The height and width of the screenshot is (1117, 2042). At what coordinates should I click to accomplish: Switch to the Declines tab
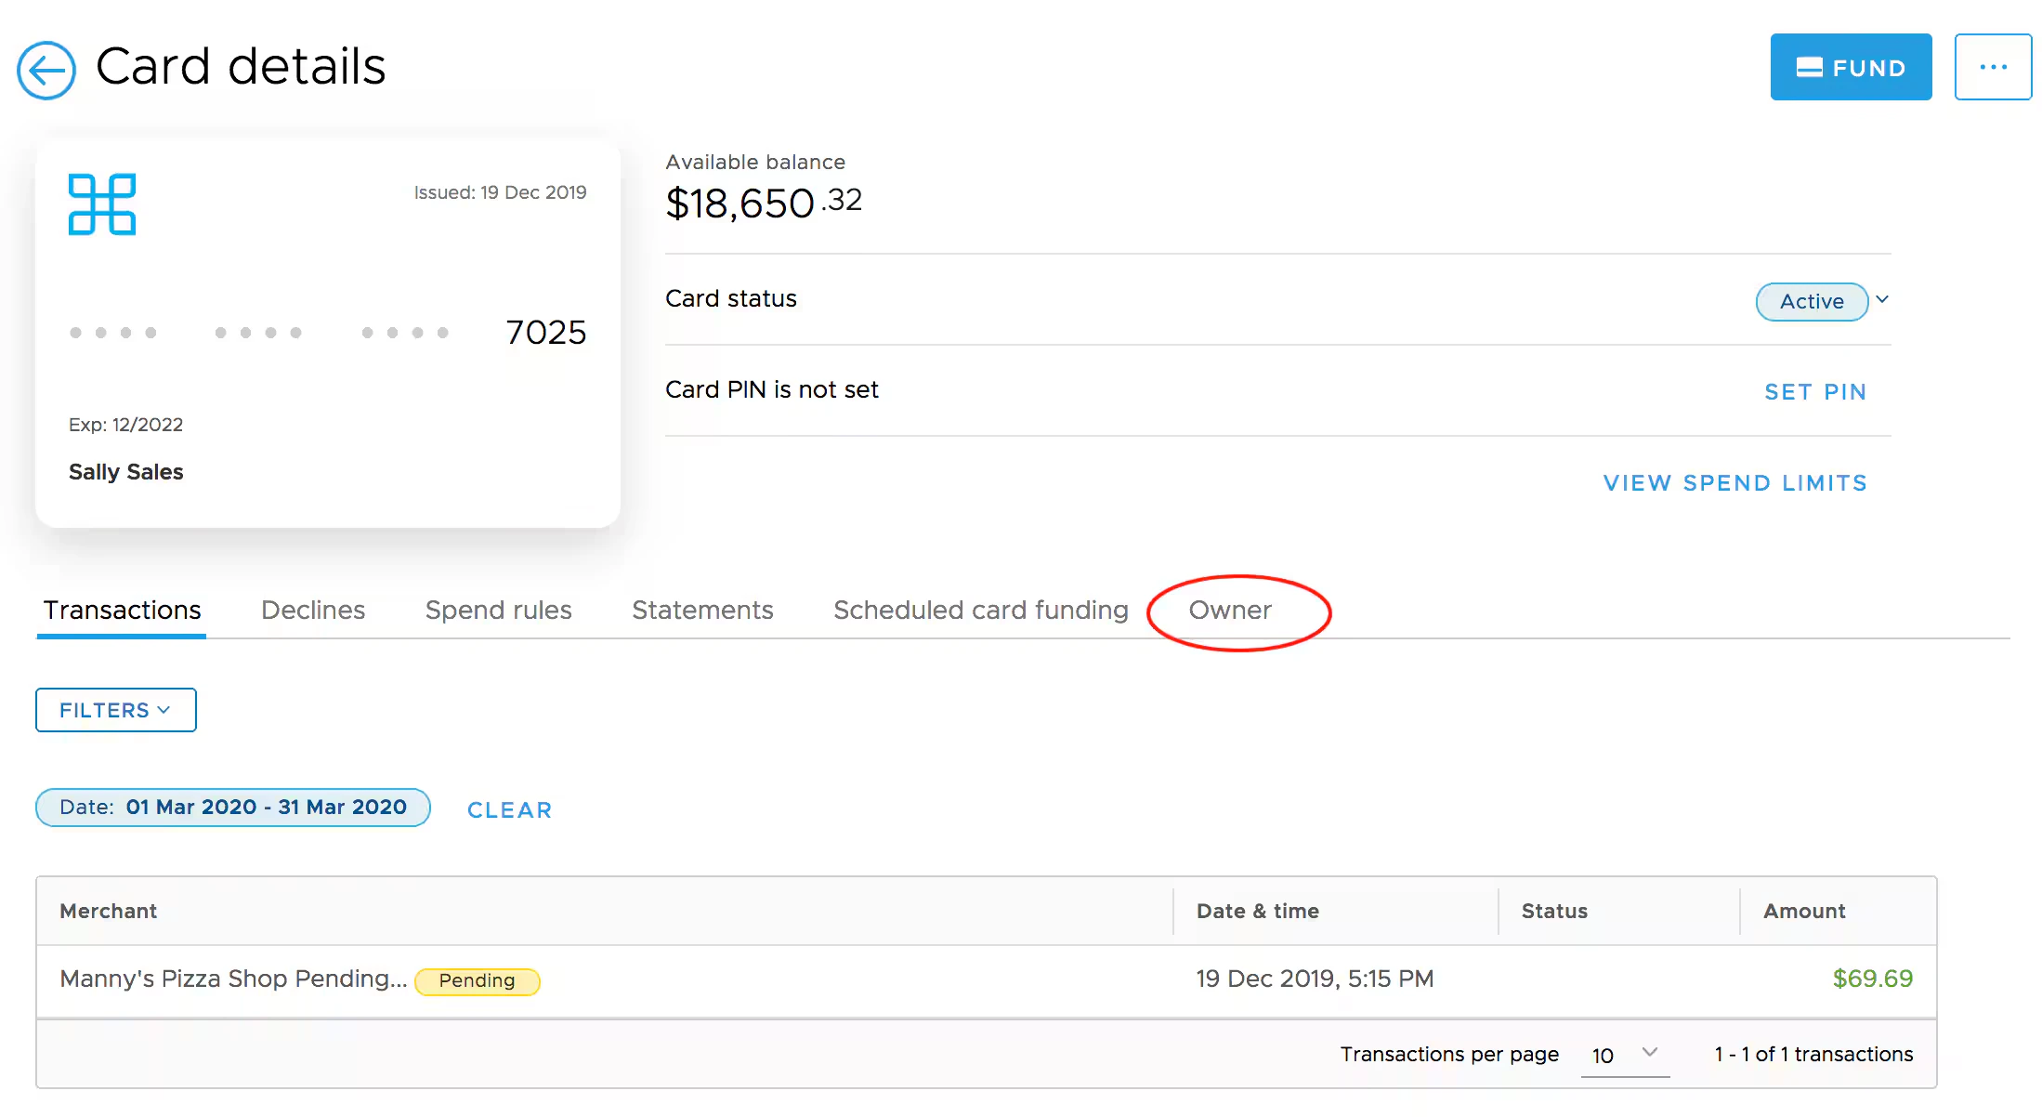pyautogui.click(x=313, y=610)
